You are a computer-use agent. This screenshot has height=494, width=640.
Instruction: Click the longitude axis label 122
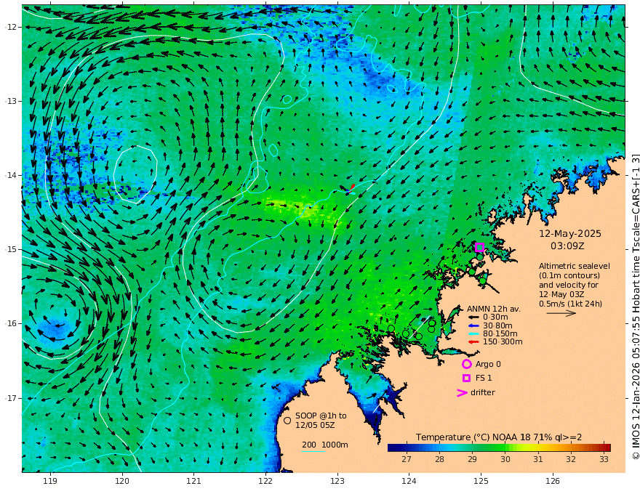265,482
